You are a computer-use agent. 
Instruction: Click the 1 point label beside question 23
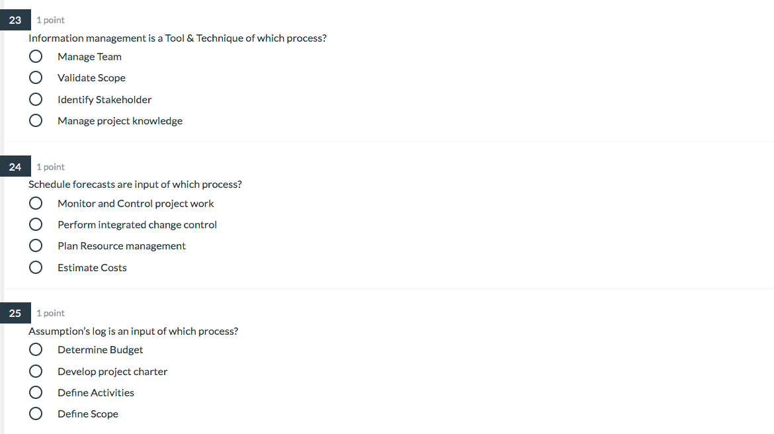coord(50,20)
